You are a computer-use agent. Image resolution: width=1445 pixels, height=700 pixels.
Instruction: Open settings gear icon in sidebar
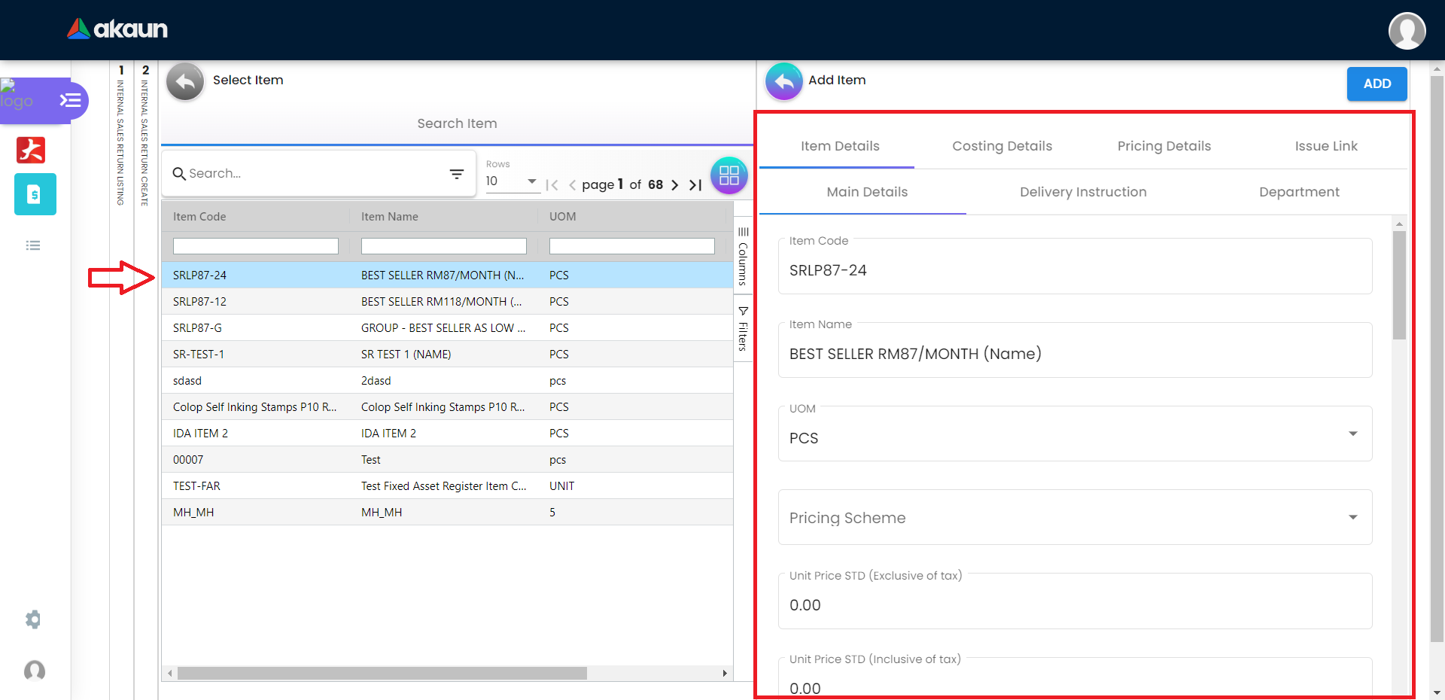(x=33, y=619)
